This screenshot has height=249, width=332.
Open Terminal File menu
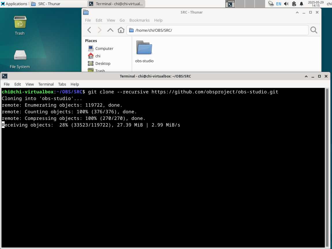point(7,84)
